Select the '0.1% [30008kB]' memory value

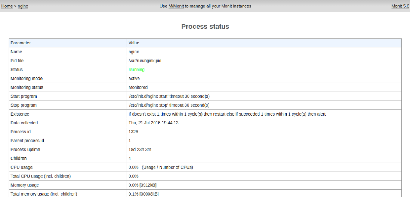(144, 194)
